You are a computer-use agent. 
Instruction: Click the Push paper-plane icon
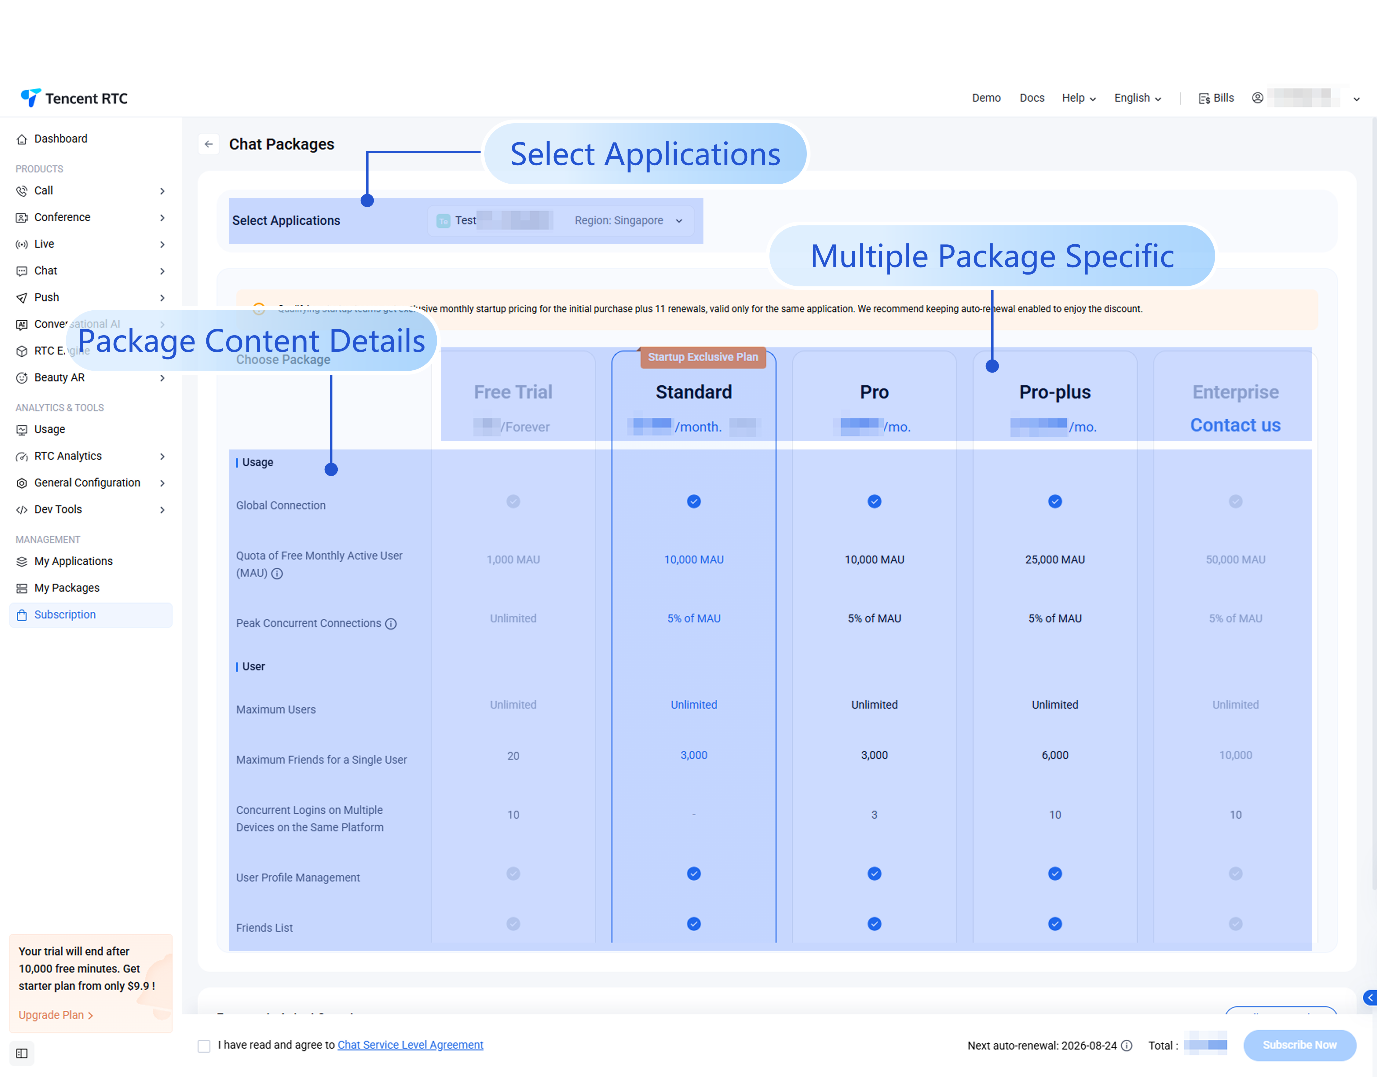(22, 298)
